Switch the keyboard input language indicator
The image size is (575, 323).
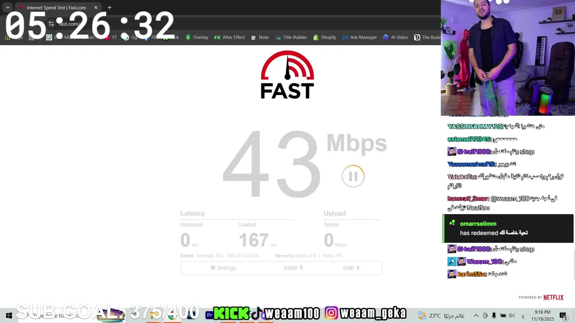coord(523,315)
